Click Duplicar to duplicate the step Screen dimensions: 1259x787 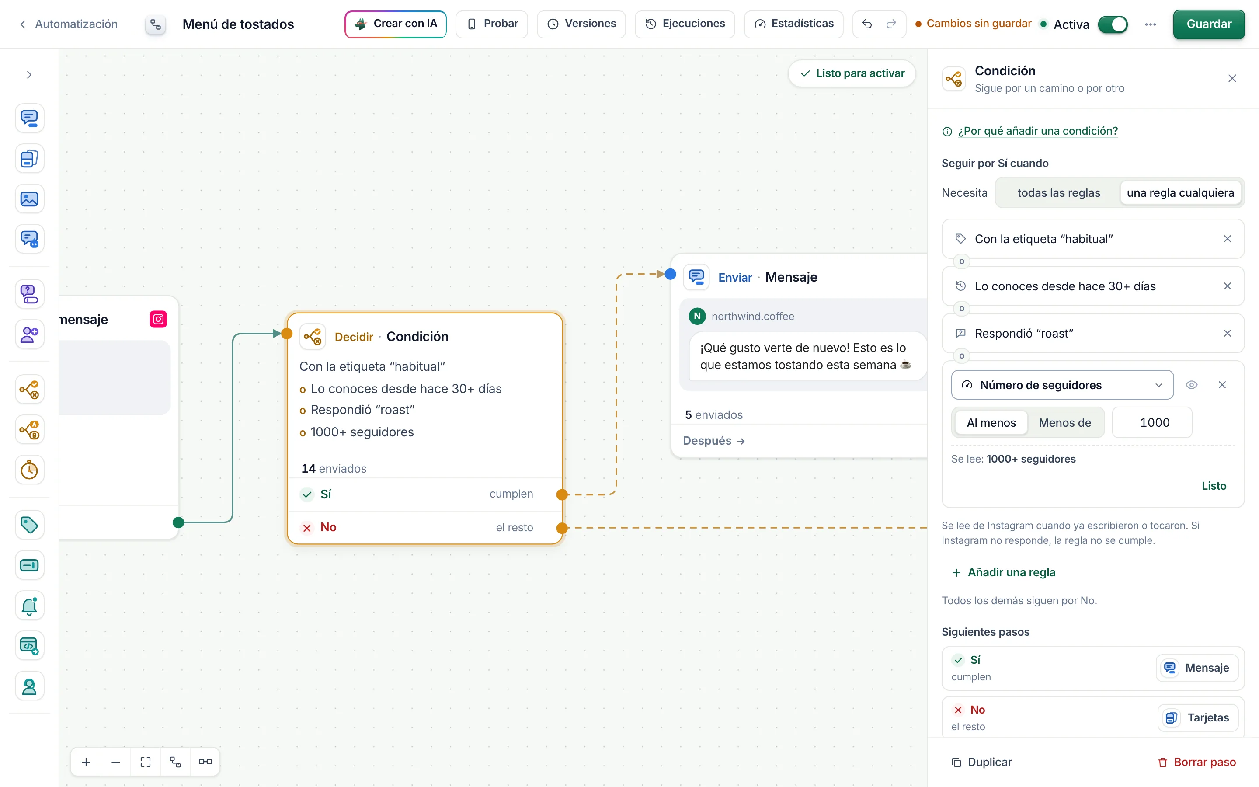981,763
